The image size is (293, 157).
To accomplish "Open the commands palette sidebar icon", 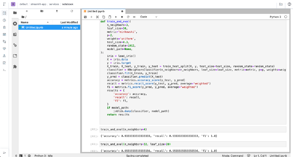I will click(x=15, y=34).
